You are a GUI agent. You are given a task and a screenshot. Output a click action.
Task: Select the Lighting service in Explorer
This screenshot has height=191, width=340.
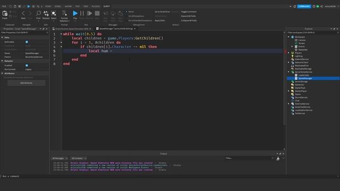click(299, 56)
